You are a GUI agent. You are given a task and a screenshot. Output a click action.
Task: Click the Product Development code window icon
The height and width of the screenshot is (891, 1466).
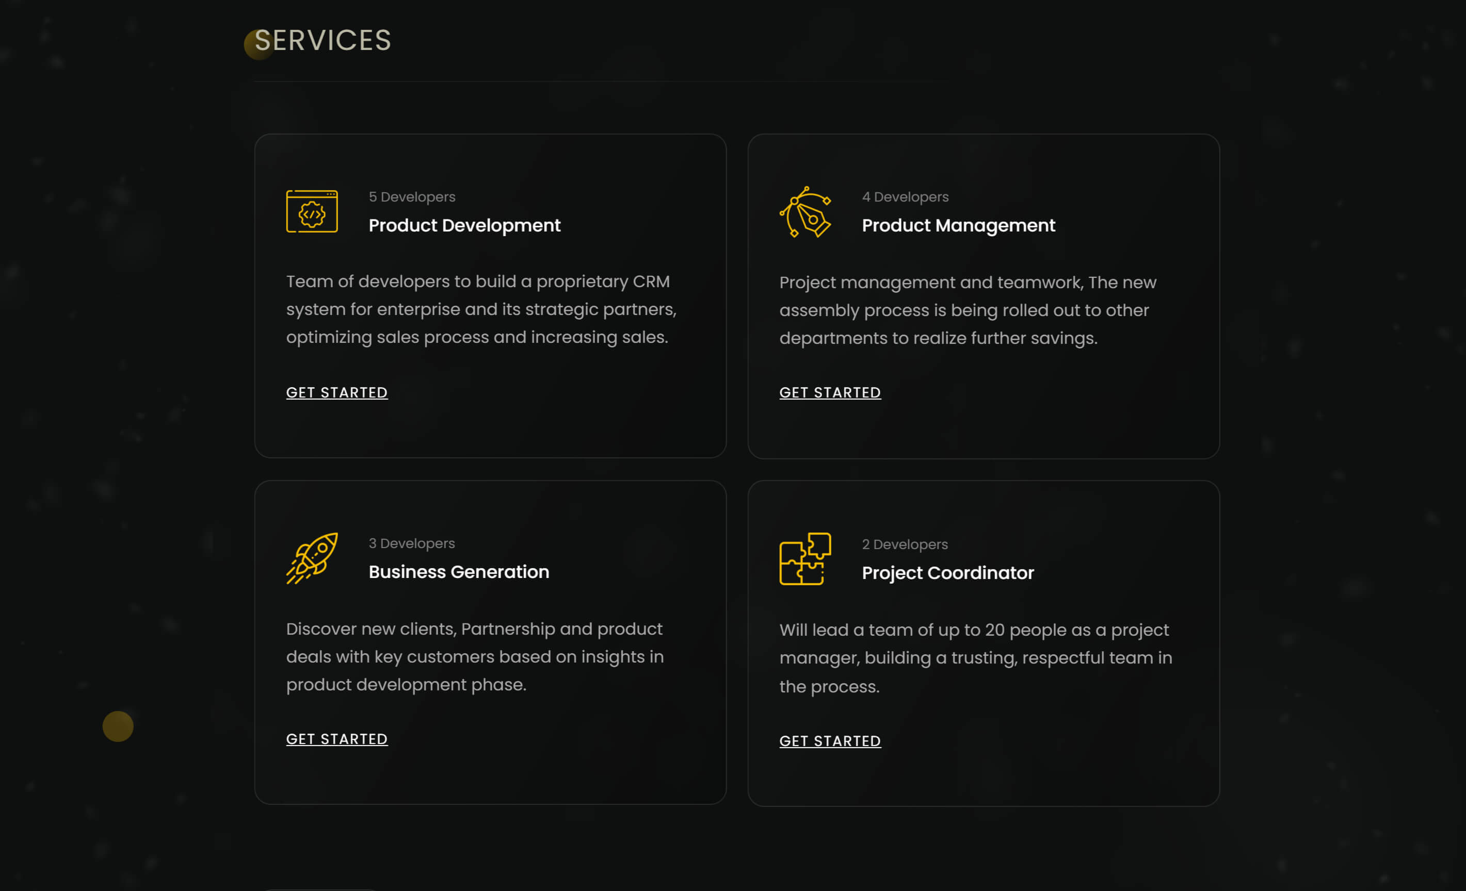point(312,211)
